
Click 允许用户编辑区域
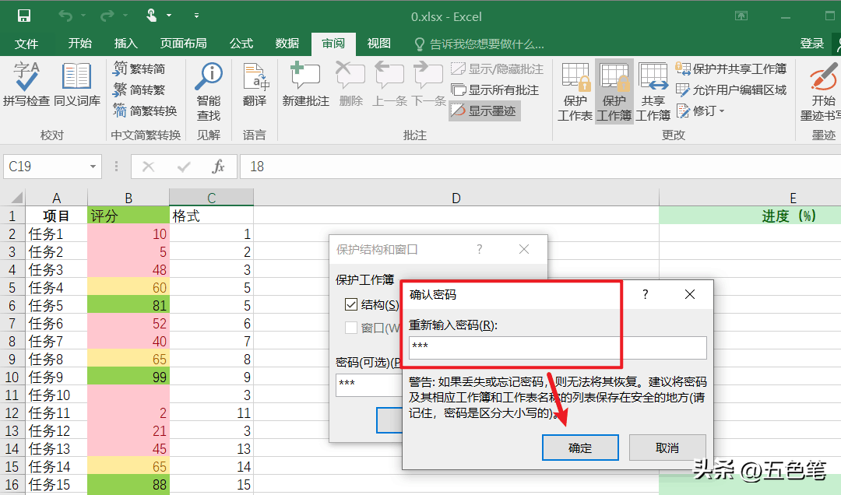pos(730,90)
